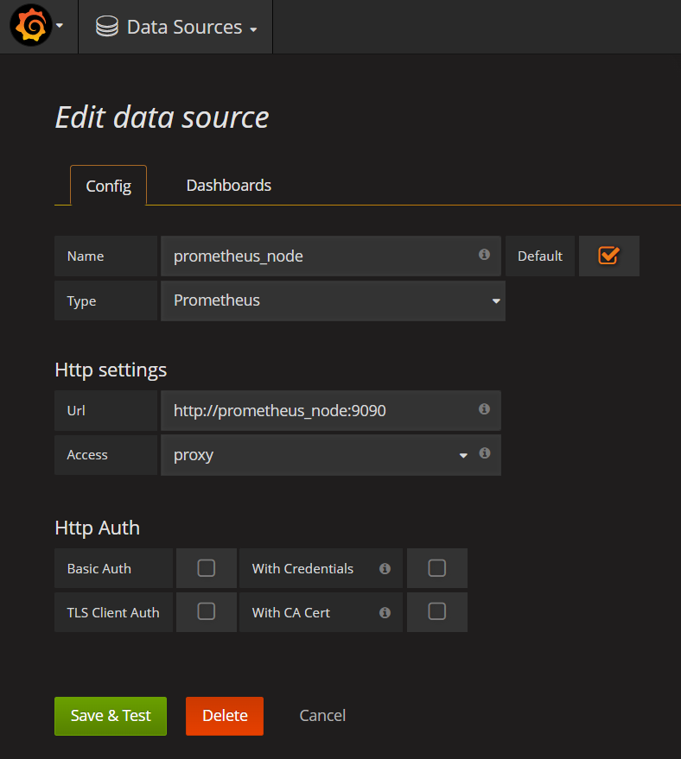Click the With CA Cert info icon
The image size is (681, 759).
385,613
